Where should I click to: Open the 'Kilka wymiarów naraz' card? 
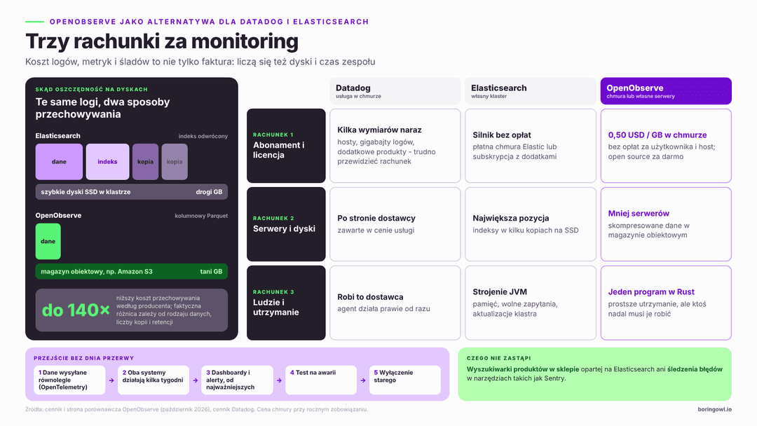(395, 146)
